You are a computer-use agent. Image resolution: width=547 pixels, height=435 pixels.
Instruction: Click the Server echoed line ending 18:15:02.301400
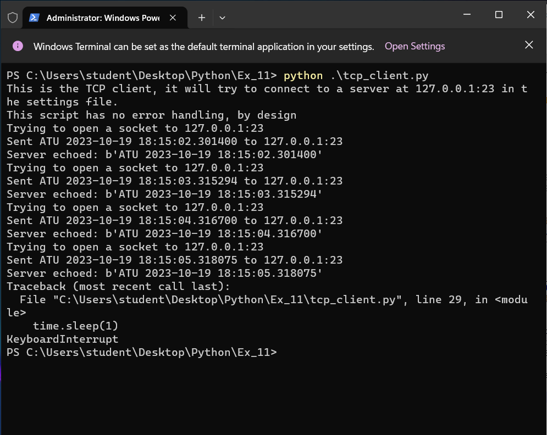164,155
